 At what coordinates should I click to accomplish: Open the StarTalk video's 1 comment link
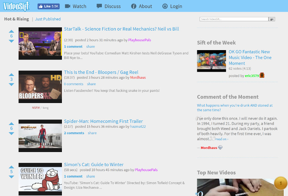[73, 46]
